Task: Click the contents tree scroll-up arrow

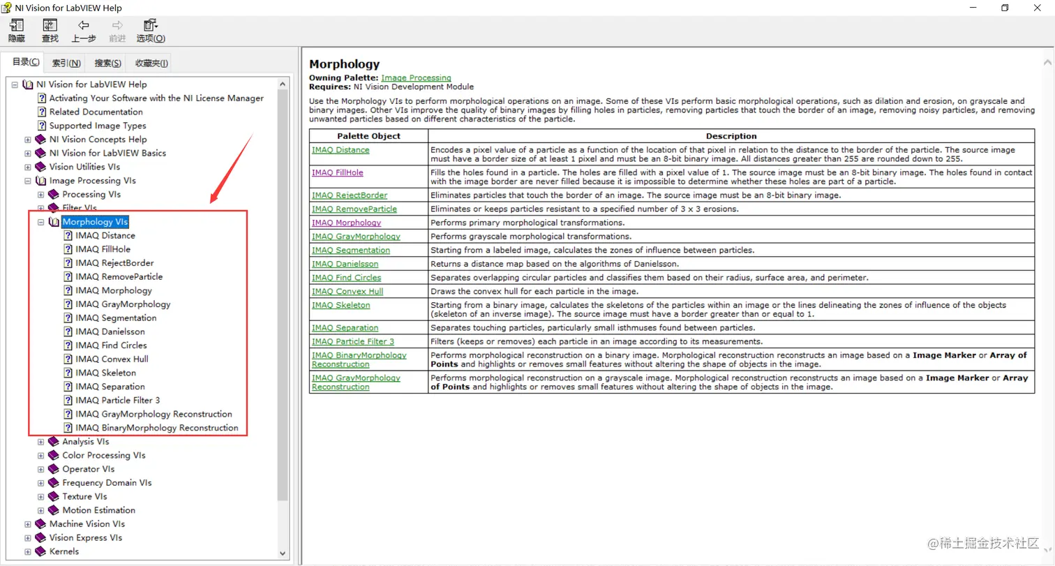Action: click(x=283, y=84)
